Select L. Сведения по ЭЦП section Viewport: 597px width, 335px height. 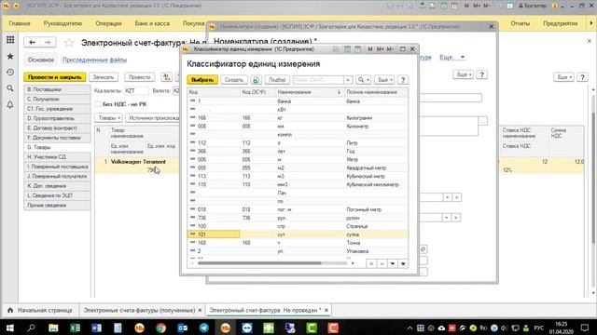coord(57,195)
